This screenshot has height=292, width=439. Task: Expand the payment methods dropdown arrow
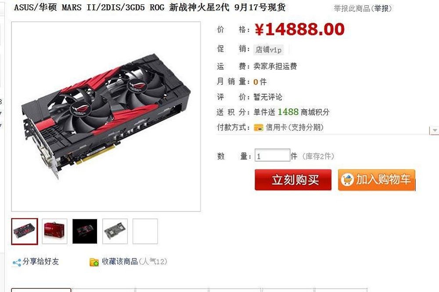click(x=434, y=130)
